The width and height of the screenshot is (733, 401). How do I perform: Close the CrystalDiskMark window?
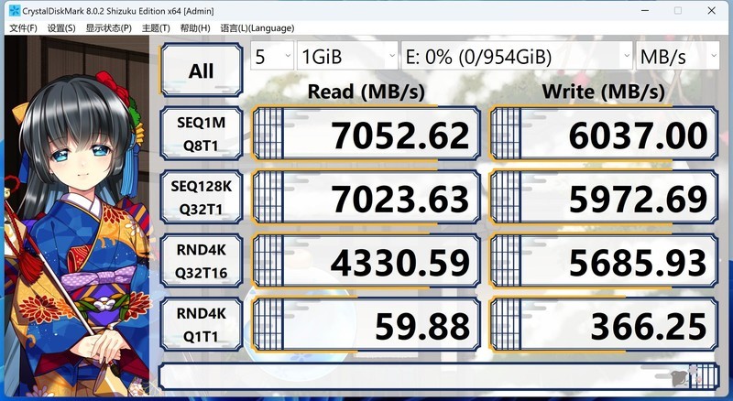point(712,10)
